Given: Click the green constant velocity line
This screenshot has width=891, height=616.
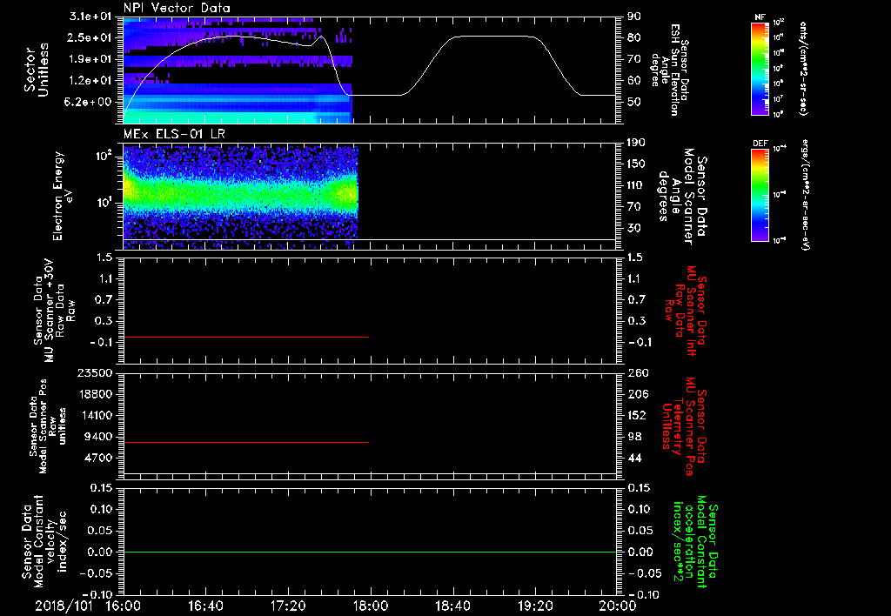Looking at the screenshot, I should [370, 552].
